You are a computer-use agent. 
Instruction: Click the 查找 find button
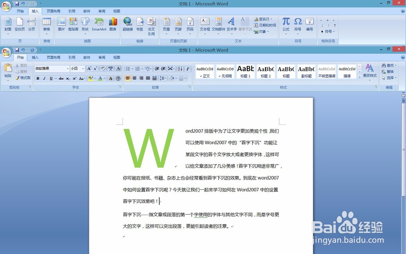pyautogui.click(x=389, y=65)
